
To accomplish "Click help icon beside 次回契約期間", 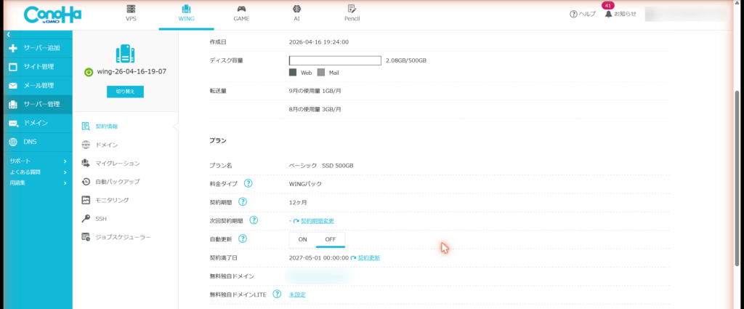I will pos(254,220).
